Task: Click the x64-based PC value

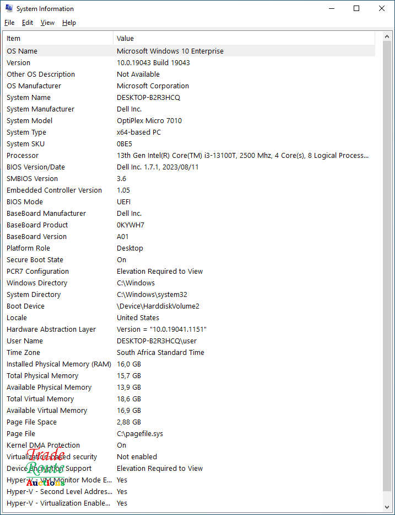Action: 139,132
